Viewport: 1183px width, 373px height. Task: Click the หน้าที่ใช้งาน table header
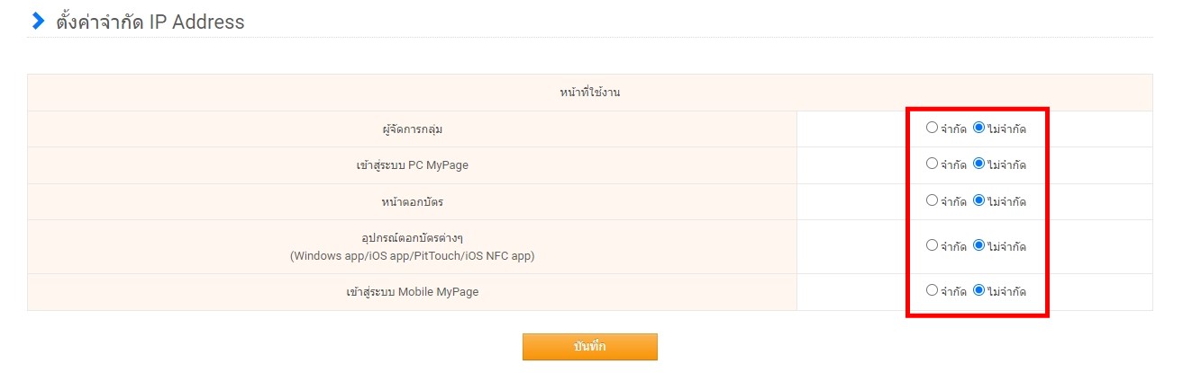[589, 93]
